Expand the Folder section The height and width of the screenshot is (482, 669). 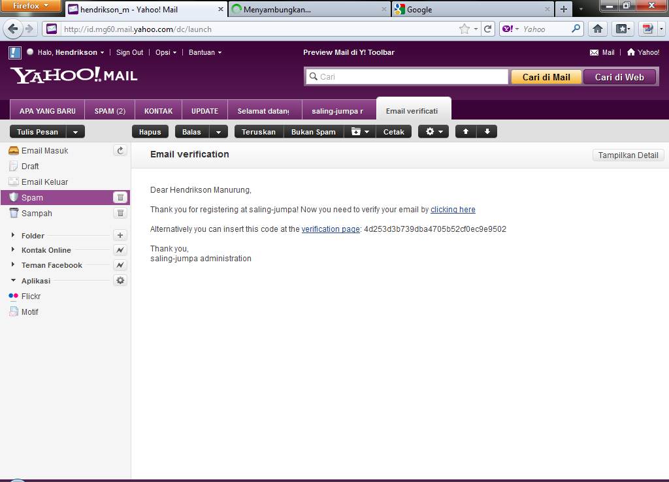point(13,235)
